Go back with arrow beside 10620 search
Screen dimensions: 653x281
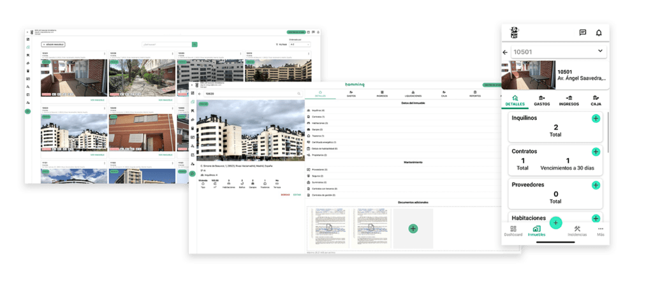[200, 94]
